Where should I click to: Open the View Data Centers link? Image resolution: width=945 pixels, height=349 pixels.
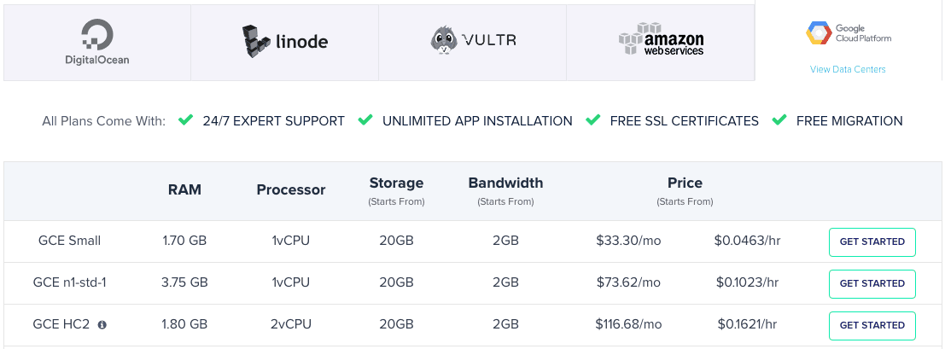point(848,69)
